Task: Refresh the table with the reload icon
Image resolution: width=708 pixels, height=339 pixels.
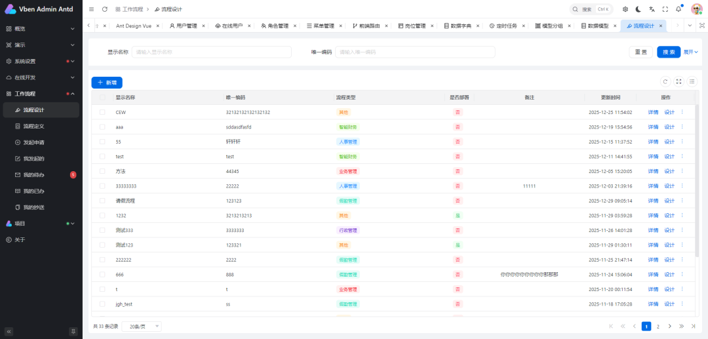Action: coord(665,81)
